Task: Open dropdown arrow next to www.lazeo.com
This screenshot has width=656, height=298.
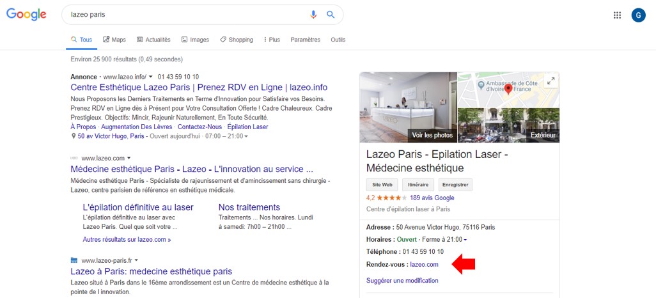Action: pyautogui.click(x=129, y=158)
